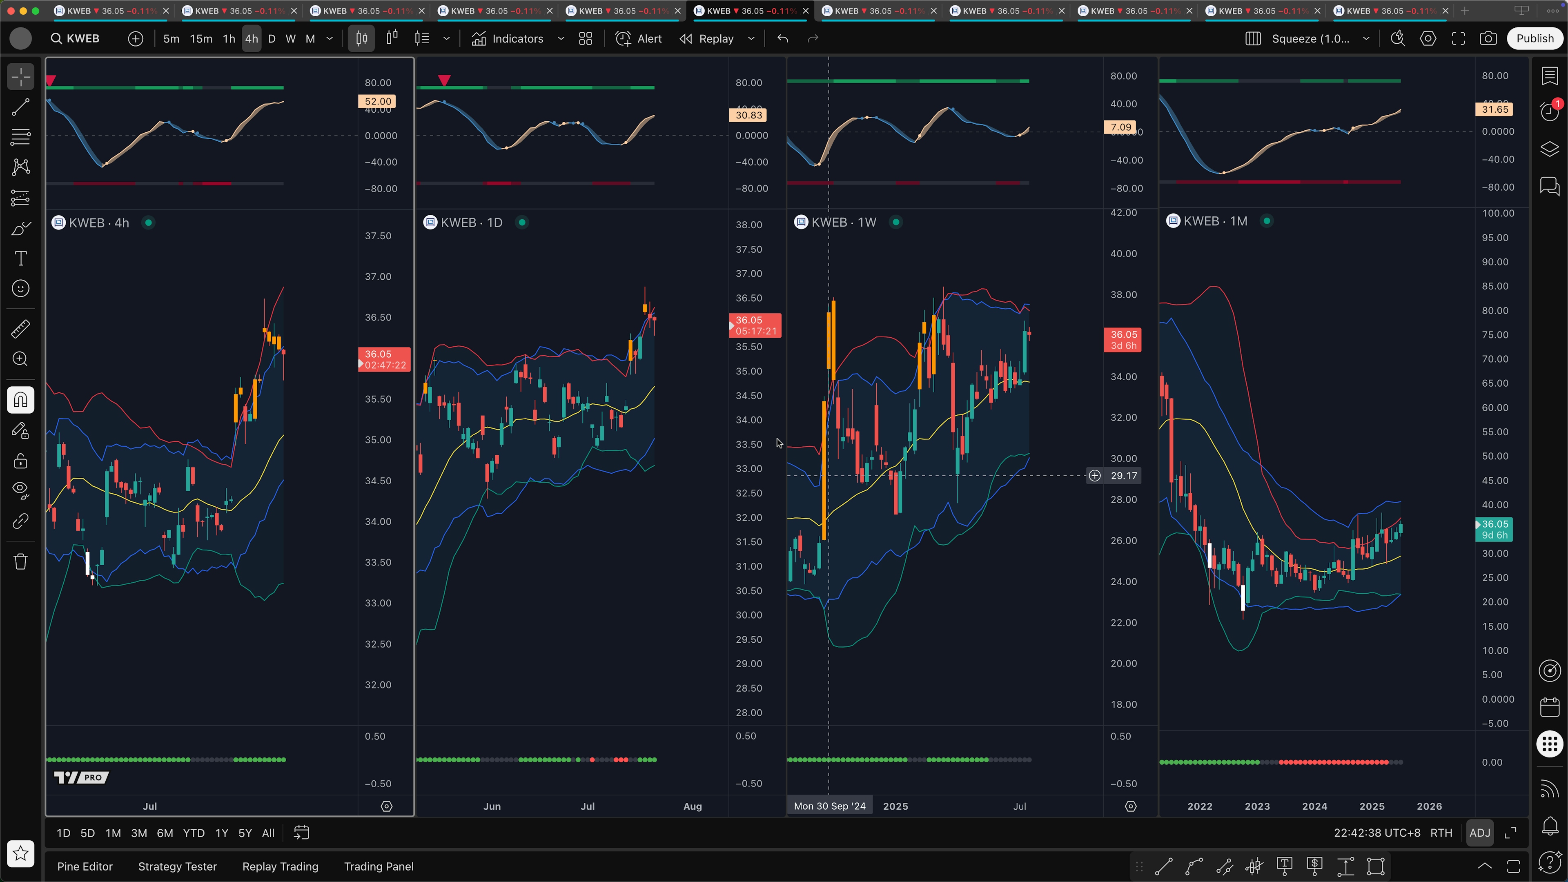Select the crosshair cursor tool
The height and width of the screenshot is (882, 1568).
21,77
